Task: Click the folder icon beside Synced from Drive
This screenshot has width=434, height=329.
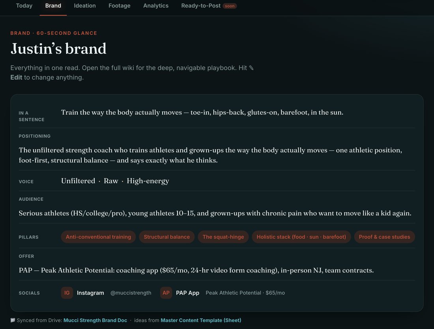Action: (13, 320)
